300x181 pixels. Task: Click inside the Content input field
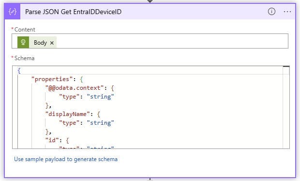[x=150, y=41]
